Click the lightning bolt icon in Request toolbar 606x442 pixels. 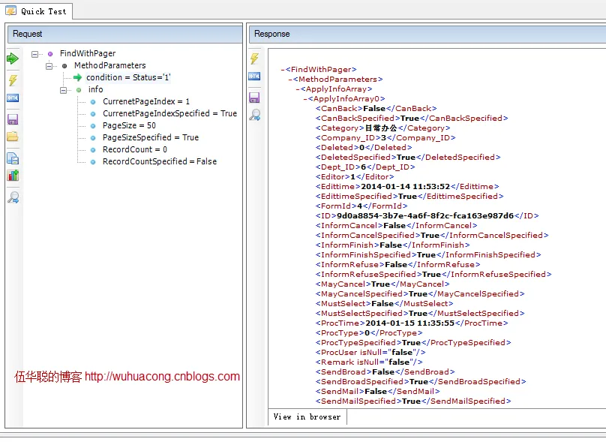[13, 80]
